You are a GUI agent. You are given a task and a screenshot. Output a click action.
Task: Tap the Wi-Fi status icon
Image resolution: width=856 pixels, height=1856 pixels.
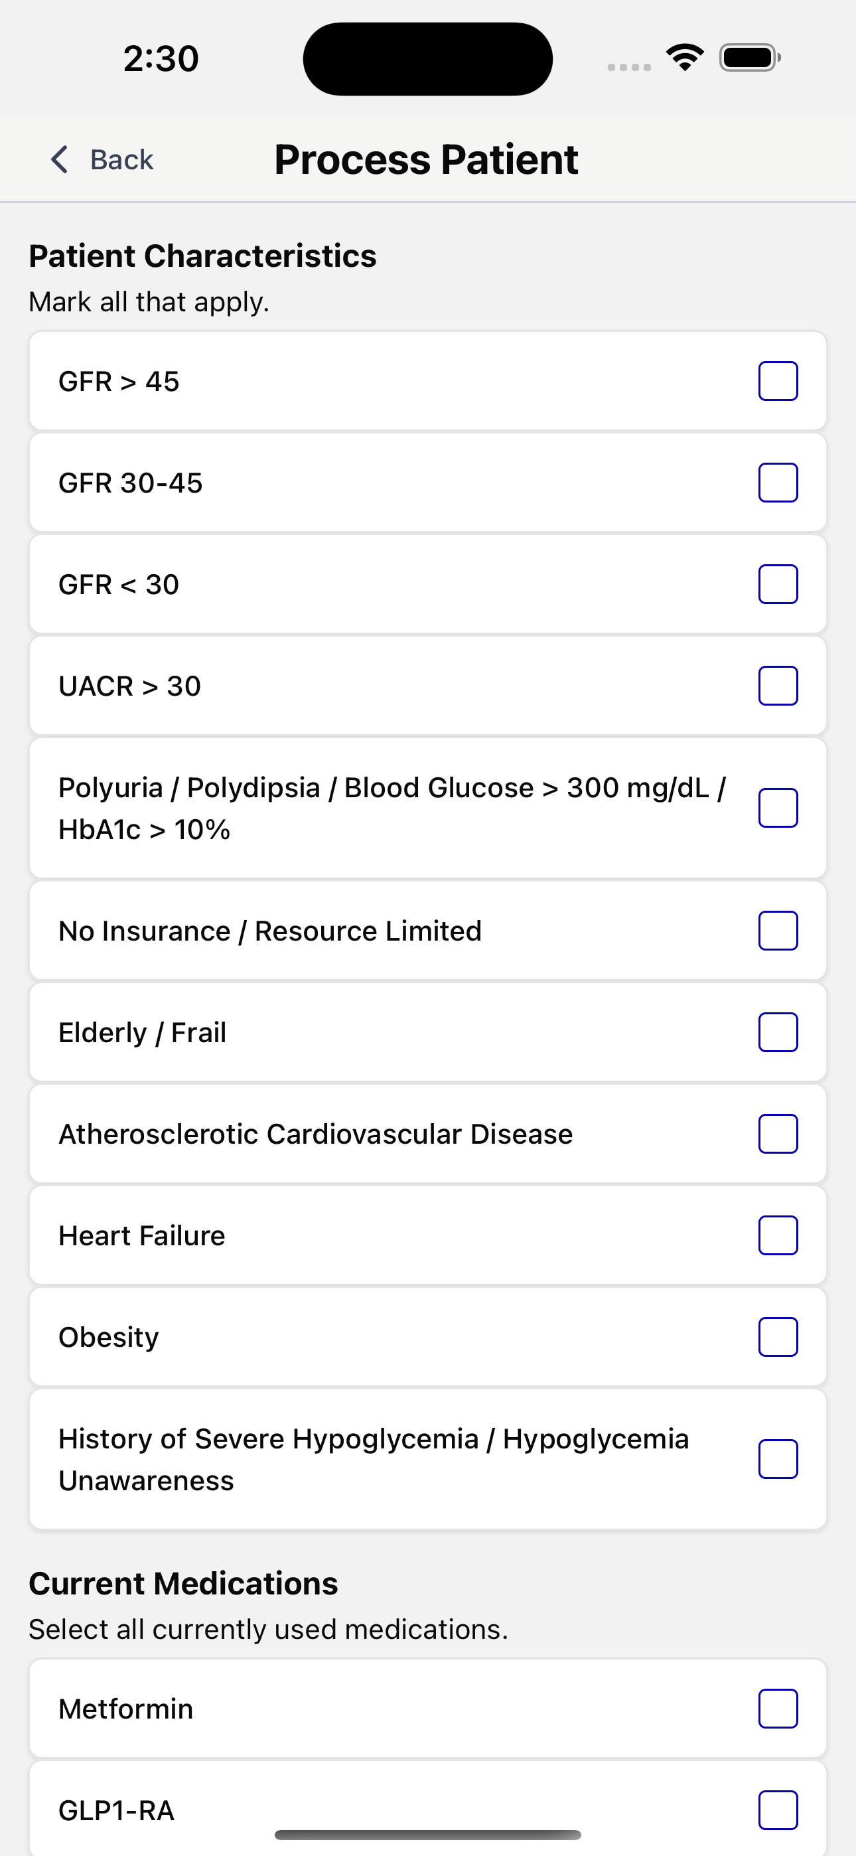pyautogui.click(x=685, y=58)
